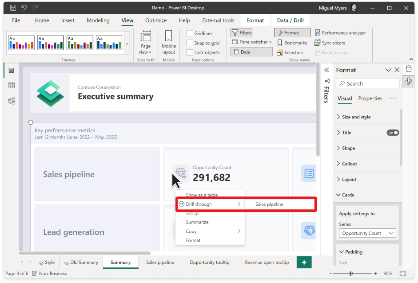This screenshot has height=283, width=418.
Task: Click the list icon card on the right
Action: pyautogui.click(x=309, y=174)
